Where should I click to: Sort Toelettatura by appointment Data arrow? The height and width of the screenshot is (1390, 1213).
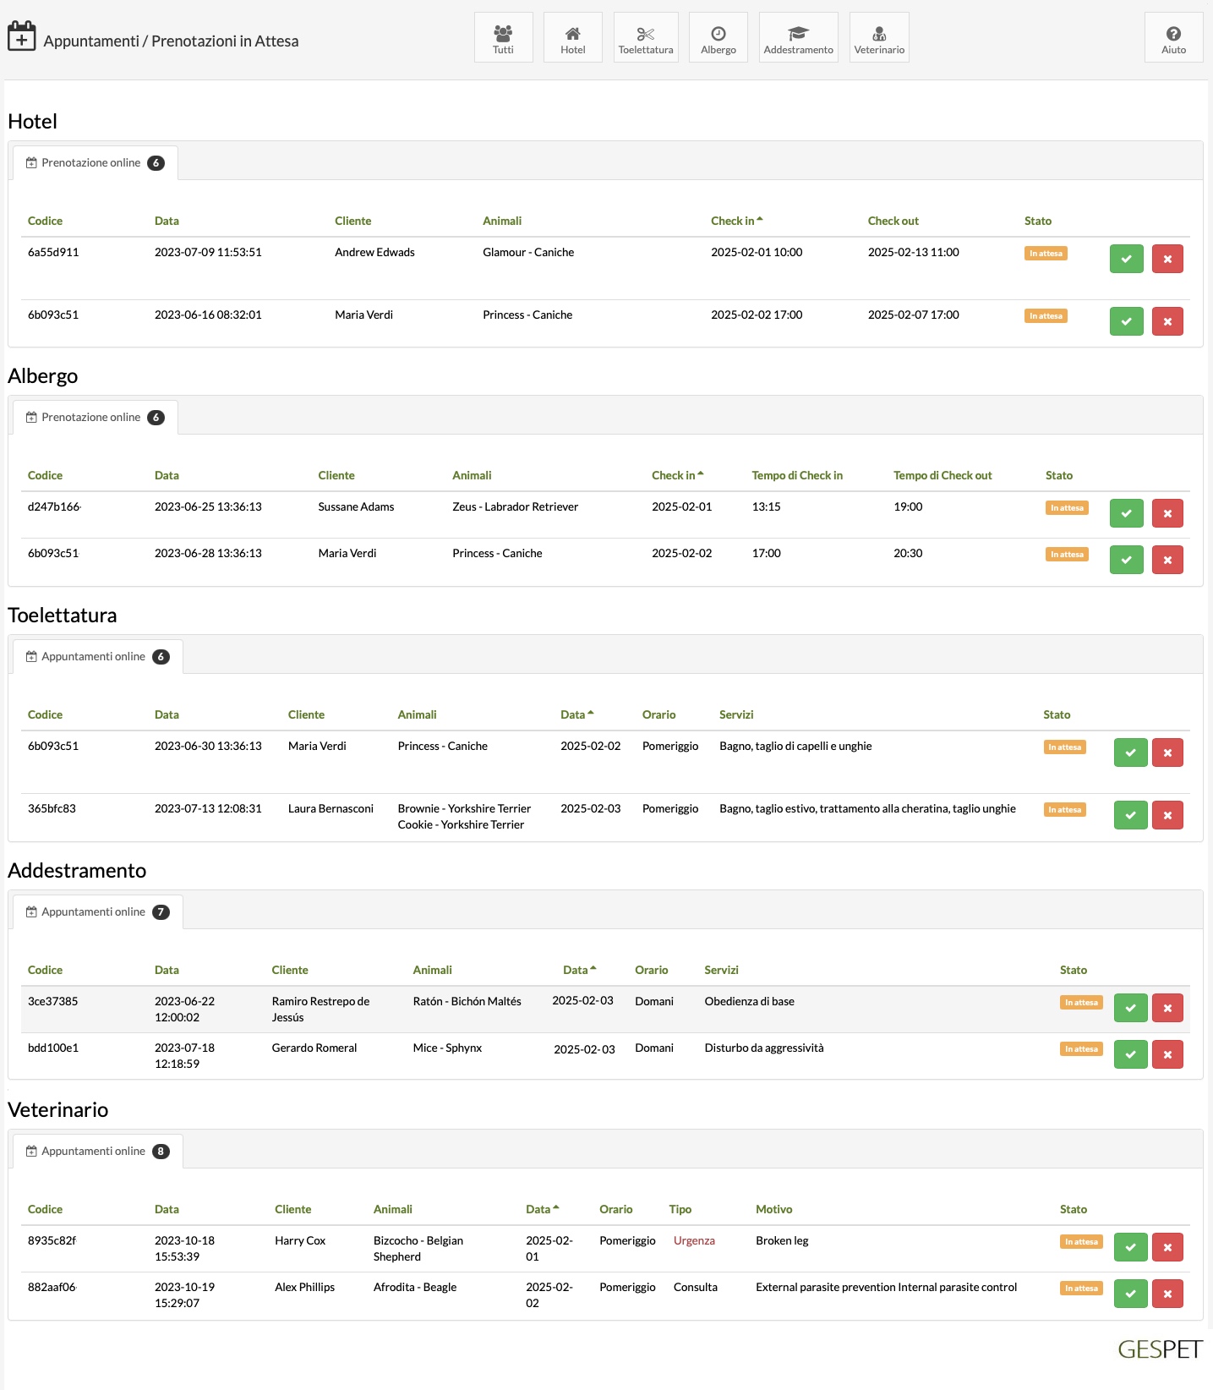pos(576,714)
